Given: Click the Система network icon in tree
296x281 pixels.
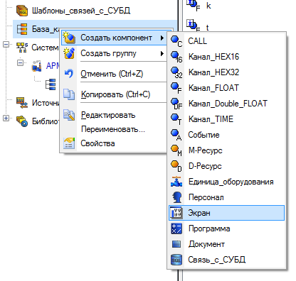Looking at the screenshot, I should [22, 48].
